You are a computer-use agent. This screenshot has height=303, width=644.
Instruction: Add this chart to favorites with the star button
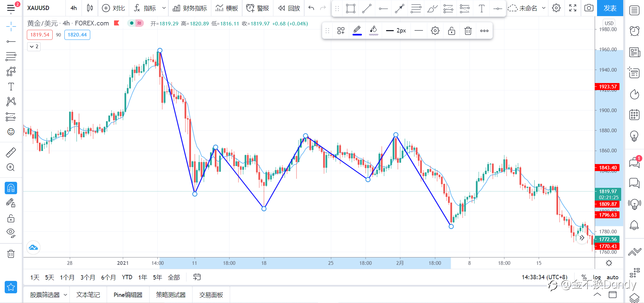click(x=11, y=287)
